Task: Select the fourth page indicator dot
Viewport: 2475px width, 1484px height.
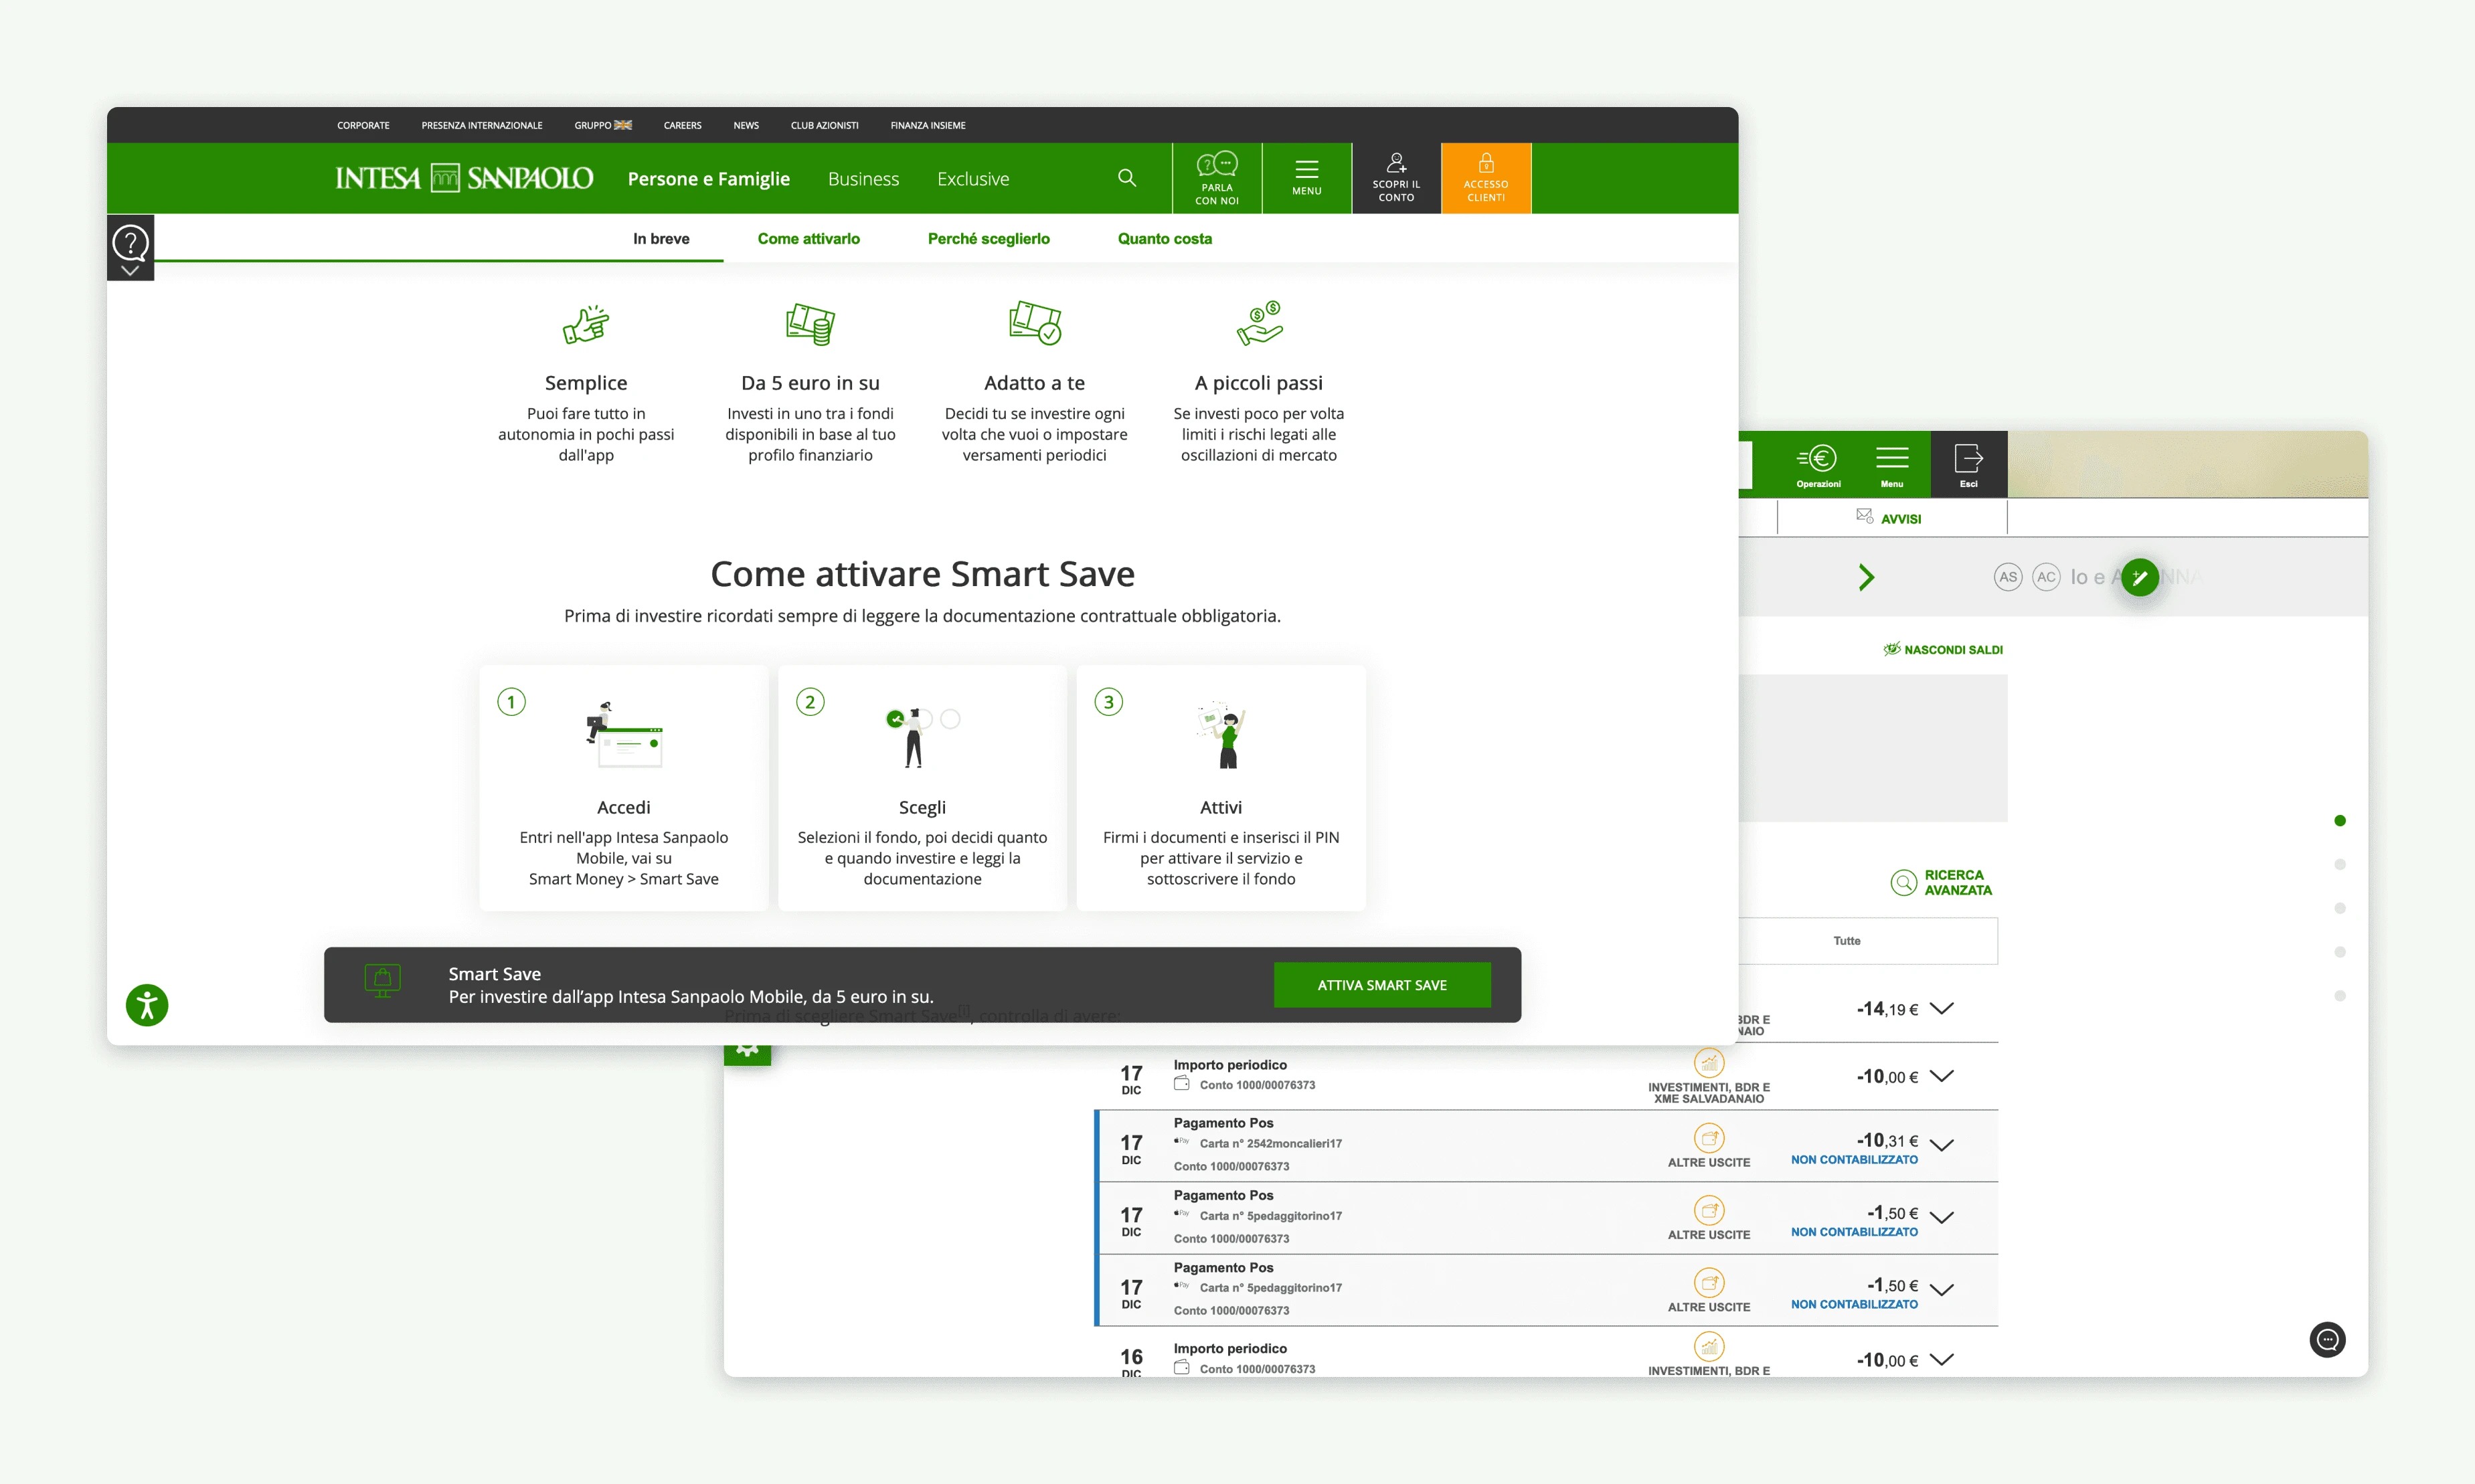Action: (2340, 952)
